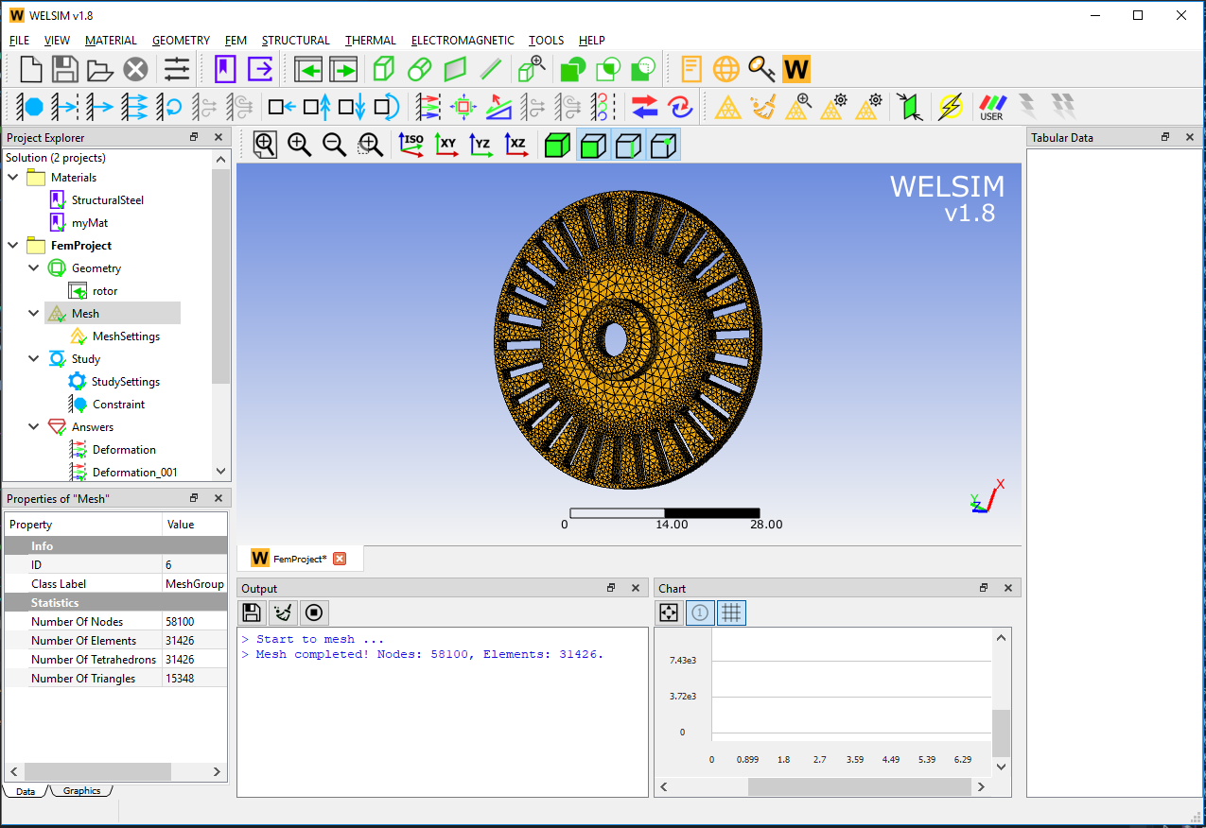The image size is (1206, 828).
Task: Select the MeshSettings tree item
Action: point(126,336)
